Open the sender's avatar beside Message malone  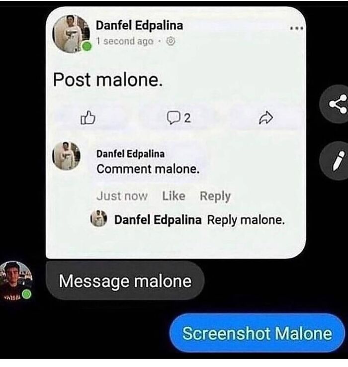coord(15,280)
